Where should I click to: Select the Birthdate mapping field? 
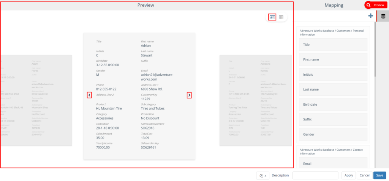pos(333,105)
